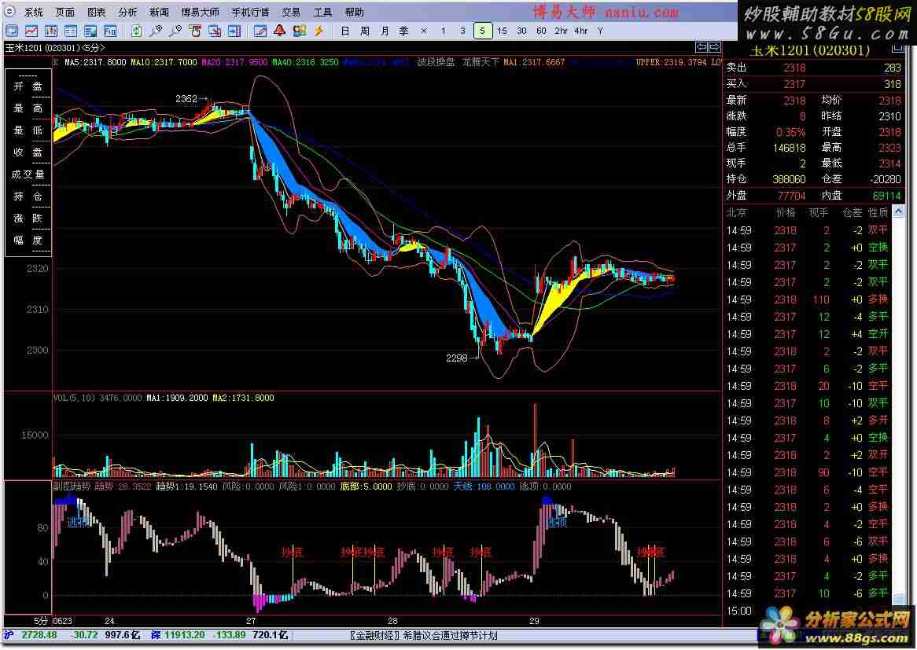Viewport: 917px width, 650px height.
Task: Click the chart title 玉米1201 (020301) <5分>
Action: (55, 48)
